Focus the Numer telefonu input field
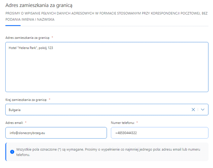The width and height of the screenshot is (213, 168). 159,133
